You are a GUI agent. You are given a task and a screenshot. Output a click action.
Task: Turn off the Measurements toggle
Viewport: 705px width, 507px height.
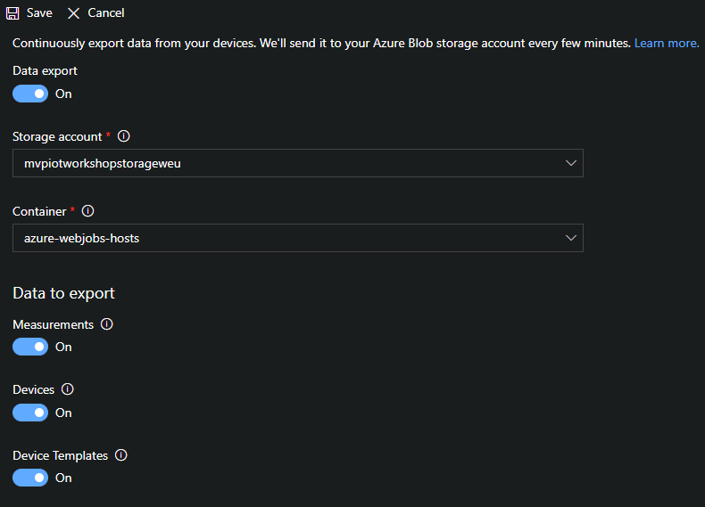click(30, 347)
